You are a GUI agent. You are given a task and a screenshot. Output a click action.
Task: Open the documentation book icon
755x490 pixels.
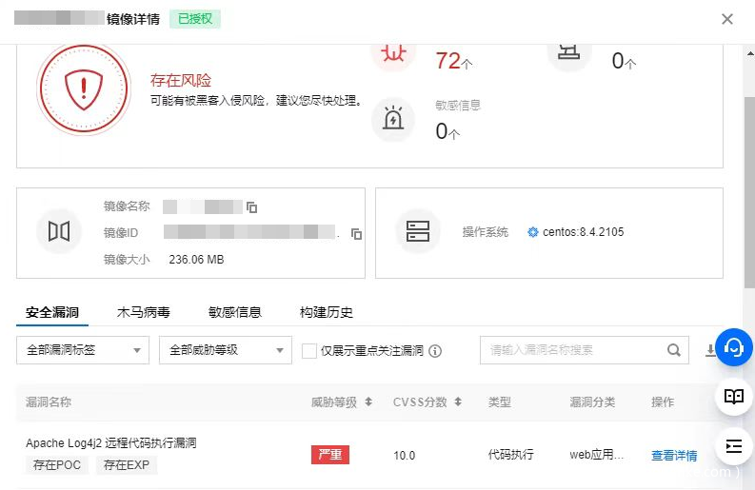[x=733, y=397]
